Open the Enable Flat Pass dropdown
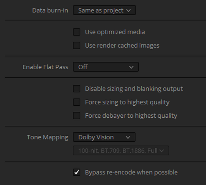Viewport: 206px width, 185px height. coord(106,67)
